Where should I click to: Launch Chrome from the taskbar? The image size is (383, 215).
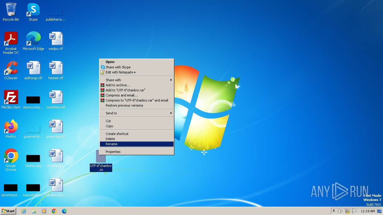coord(54,211)
